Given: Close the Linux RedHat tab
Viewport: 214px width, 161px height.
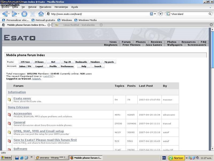Looking at the screenshot, I should (x=101, y=25).
